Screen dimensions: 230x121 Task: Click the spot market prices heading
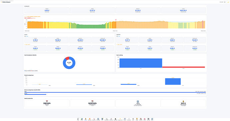32,17
